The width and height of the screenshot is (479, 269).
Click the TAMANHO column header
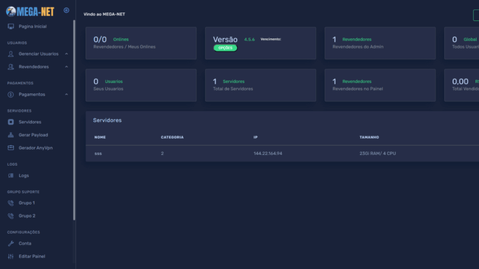369,137
